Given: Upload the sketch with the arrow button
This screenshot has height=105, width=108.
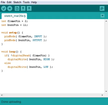Looking at the screenshot, I should (10, 8).
